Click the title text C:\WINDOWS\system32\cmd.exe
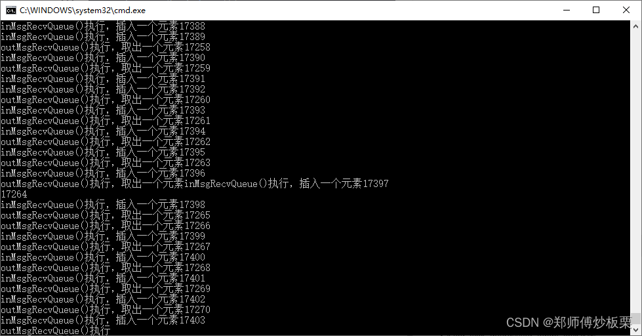This screenshot has height=336, width=642. click(x=82, y=10)
